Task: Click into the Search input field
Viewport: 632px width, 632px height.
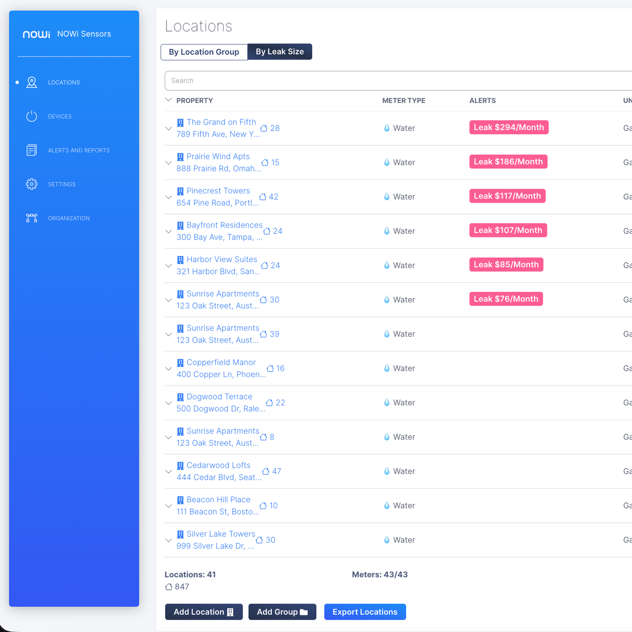Action: pos(396,81)
